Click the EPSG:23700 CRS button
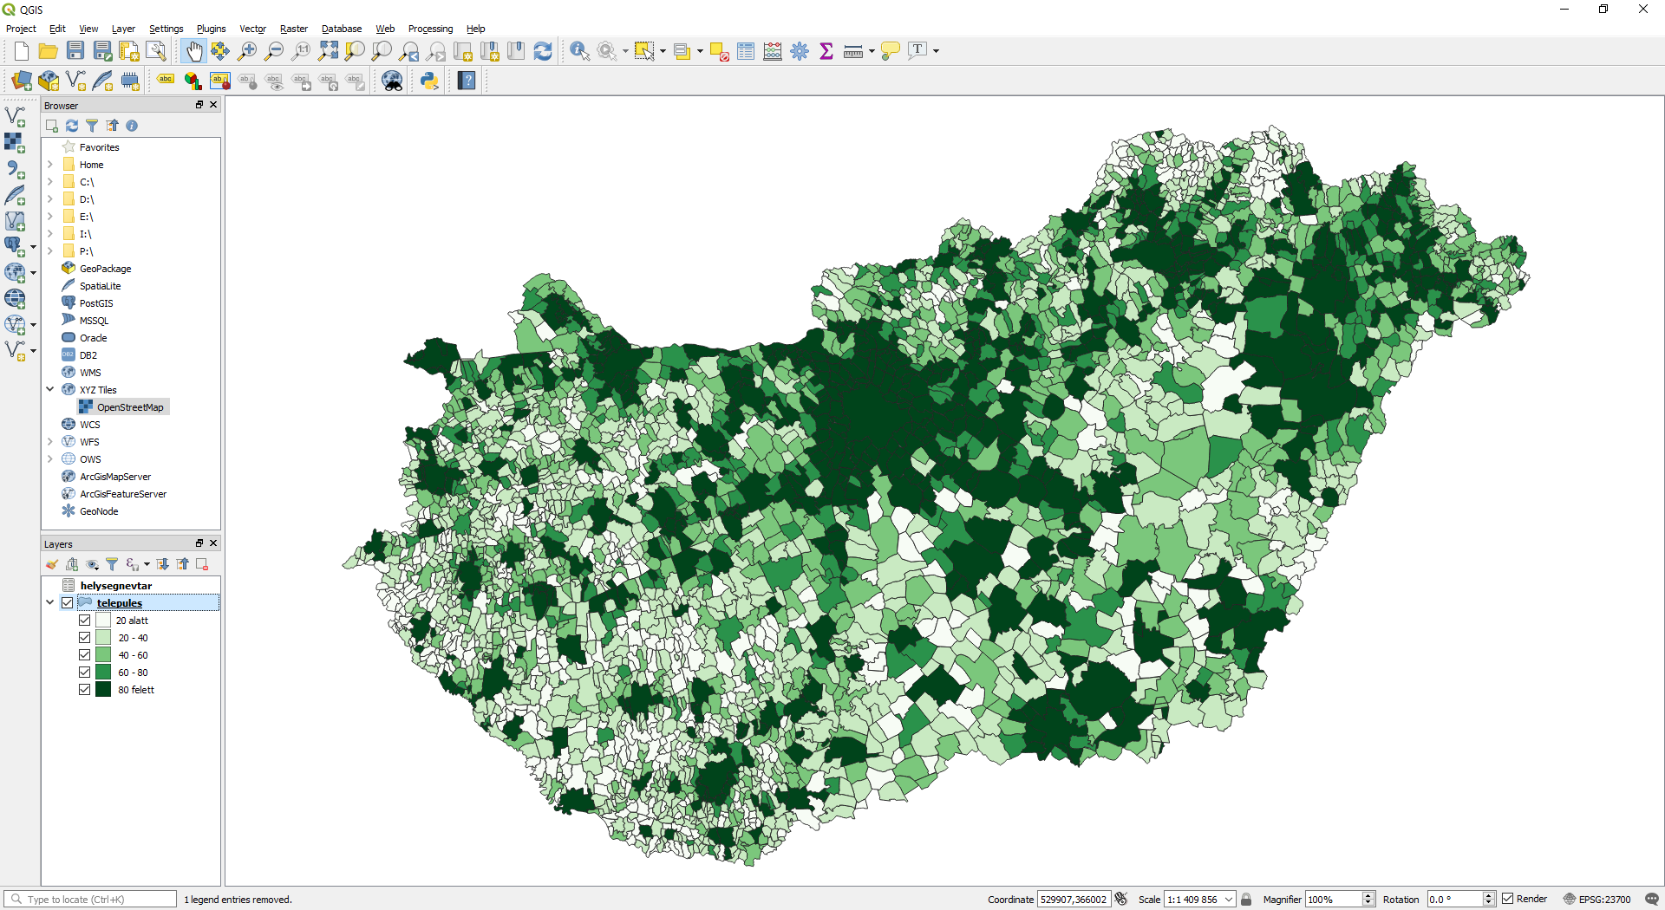This screenshot has width=1665, height=910. (1596, 900)
